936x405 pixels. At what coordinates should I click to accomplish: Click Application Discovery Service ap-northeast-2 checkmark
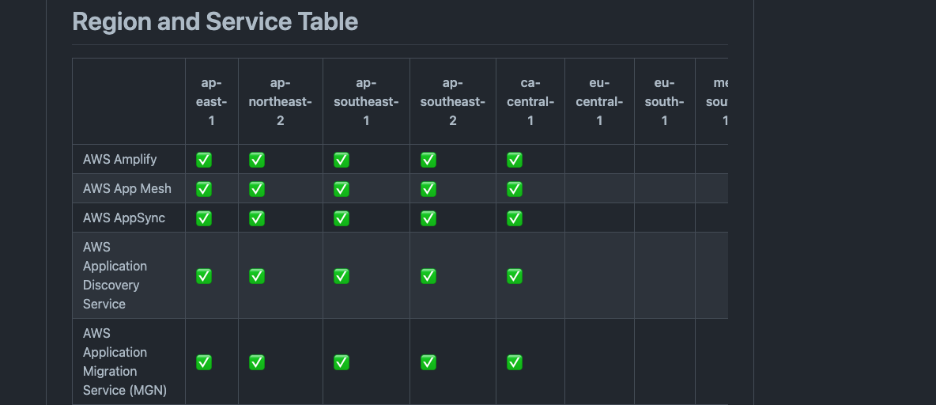coord(257,276)
